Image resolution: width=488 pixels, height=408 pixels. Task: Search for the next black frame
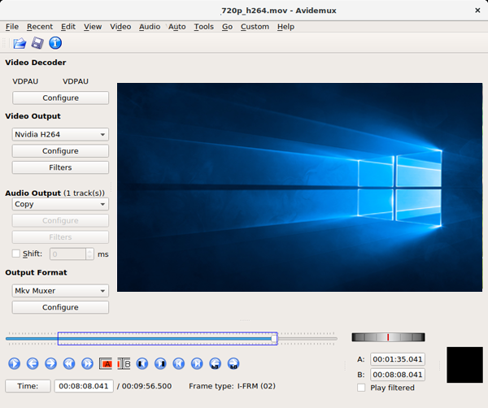coord(160,363)
